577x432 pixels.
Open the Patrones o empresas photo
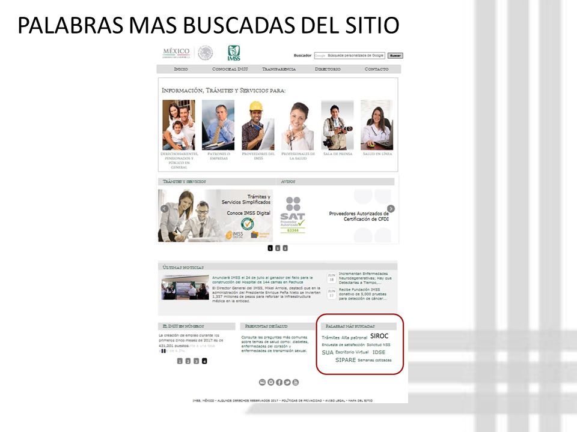click(x=218, y=125)
